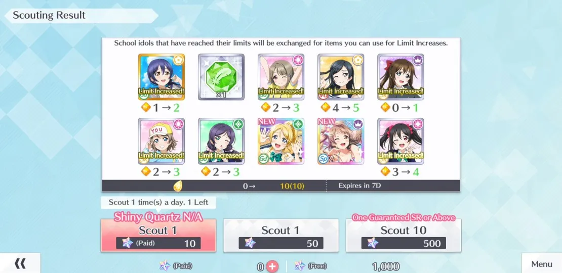Tap the Expires in 7D label
The width and height of the screenshot is (562, 273).
click(359, 186)
